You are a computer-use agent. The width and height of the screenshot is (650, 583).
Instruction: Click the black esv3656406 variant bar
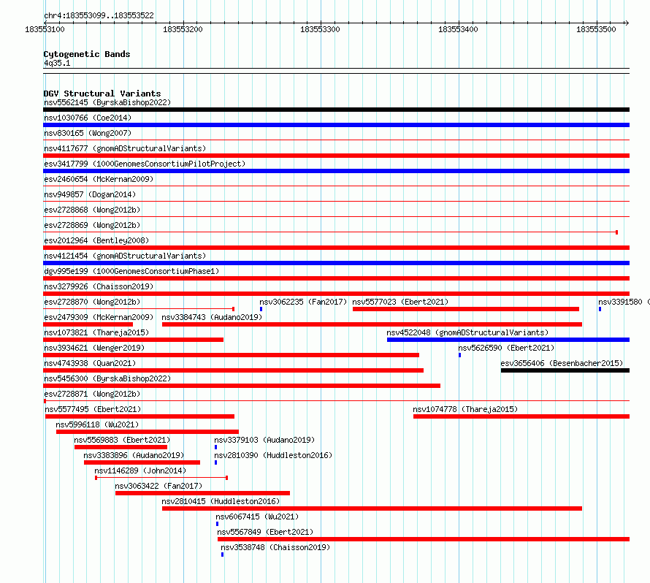tap(565, 370)
